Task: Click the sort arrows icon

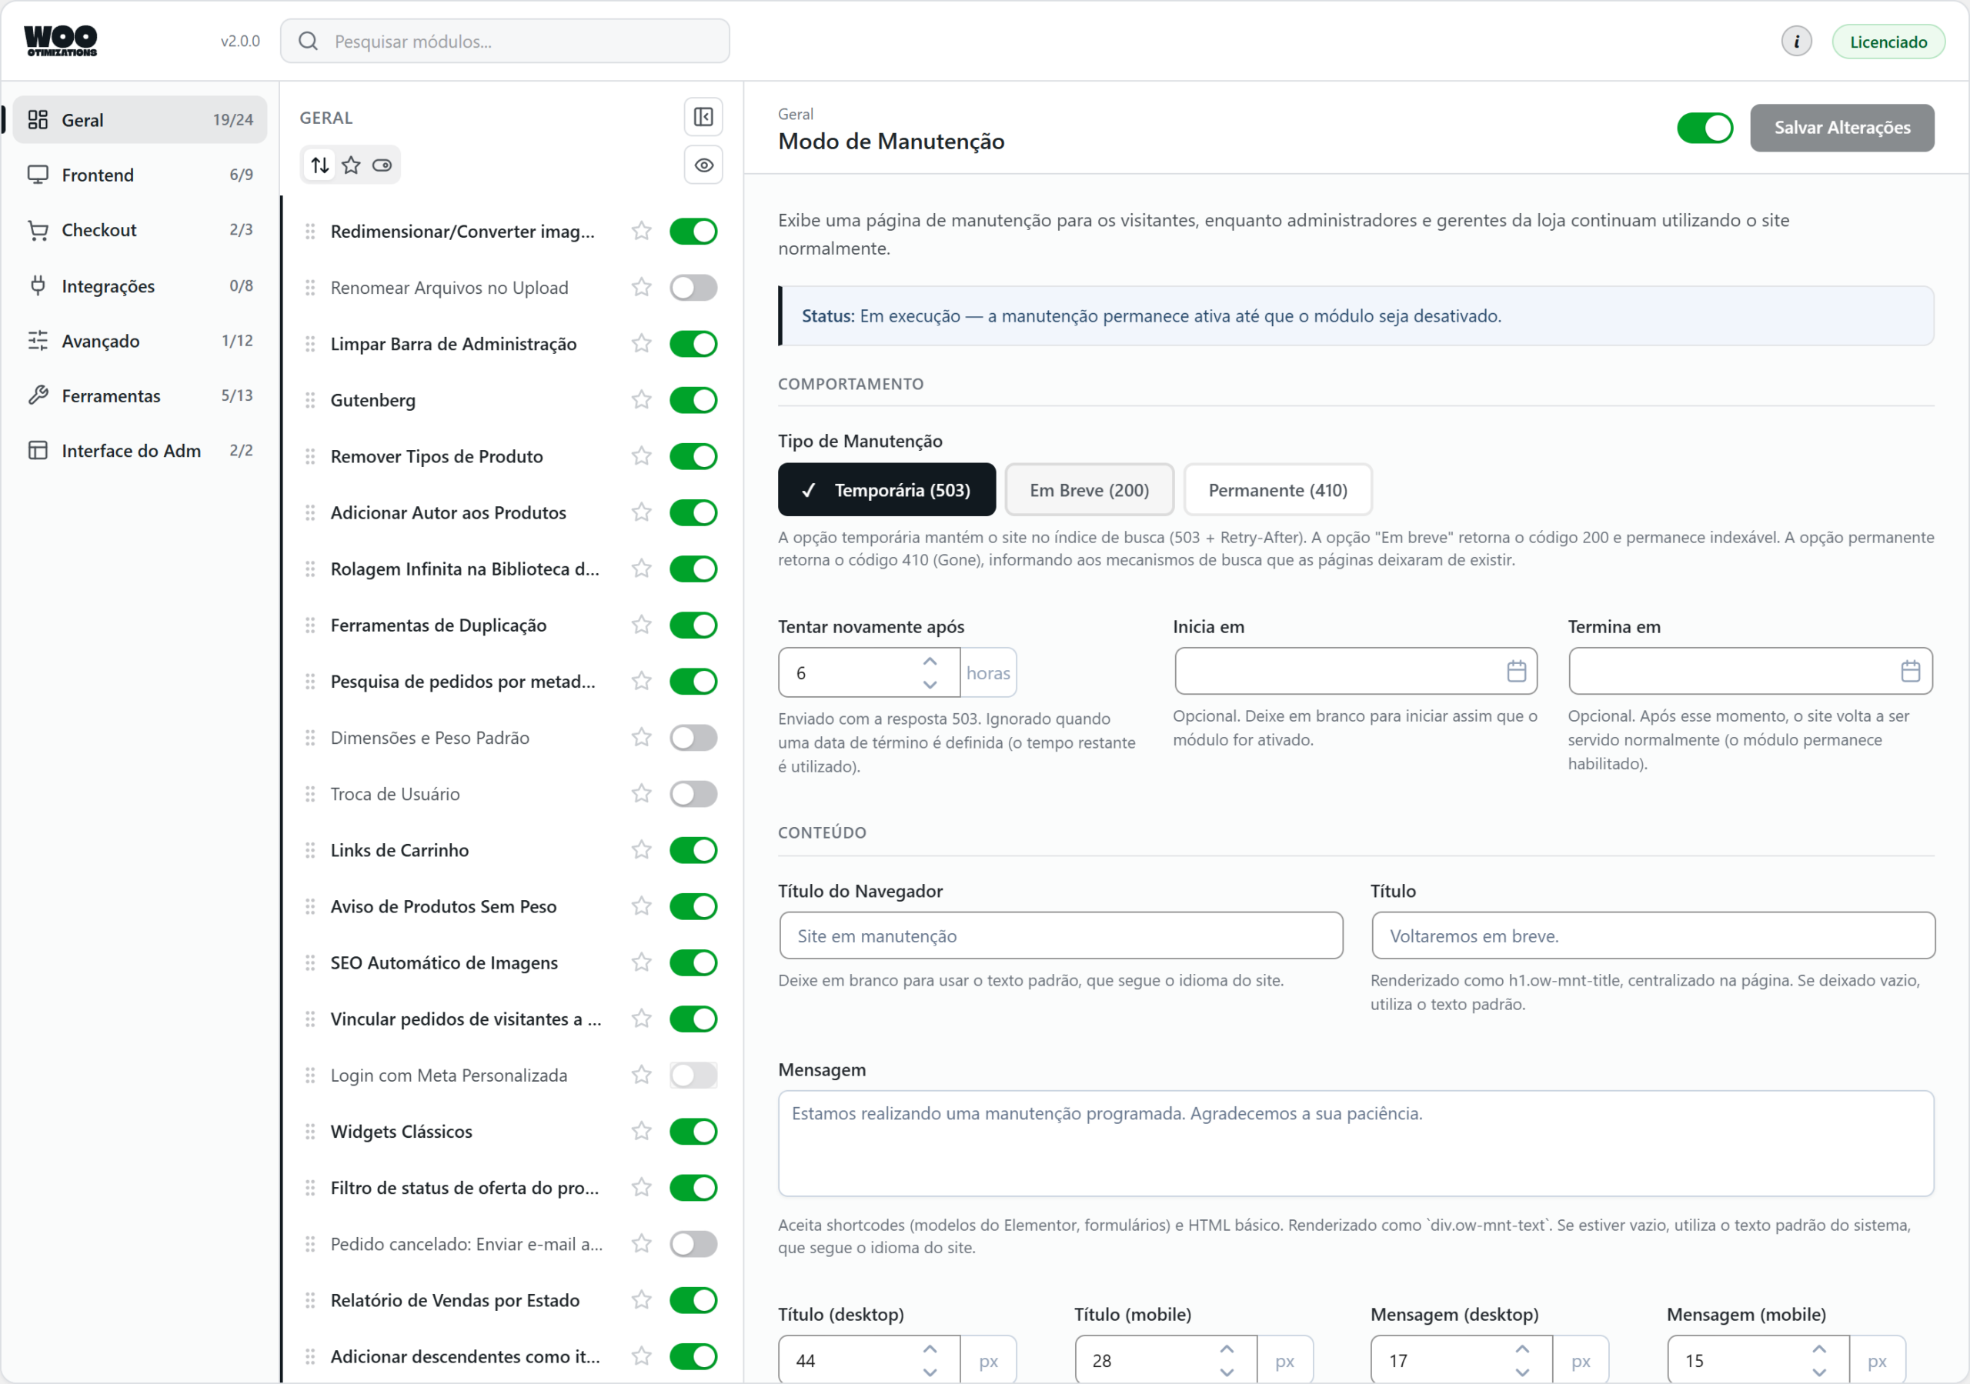Action: coord(320,165)
